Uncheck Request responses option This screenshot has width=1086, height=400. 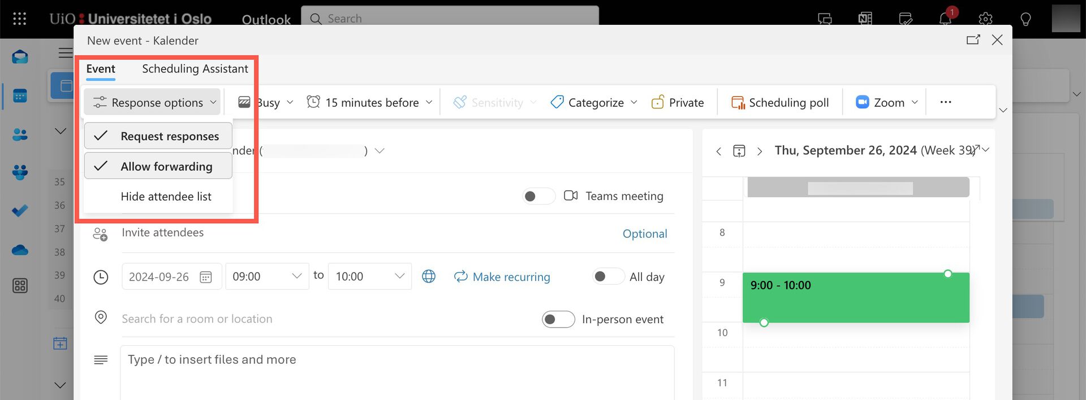pyautogui.click(x=158, y=136)
